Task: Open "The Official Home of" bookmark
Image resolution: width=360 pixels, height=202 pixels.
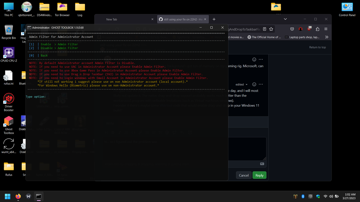Action: (x=264, y=37)
